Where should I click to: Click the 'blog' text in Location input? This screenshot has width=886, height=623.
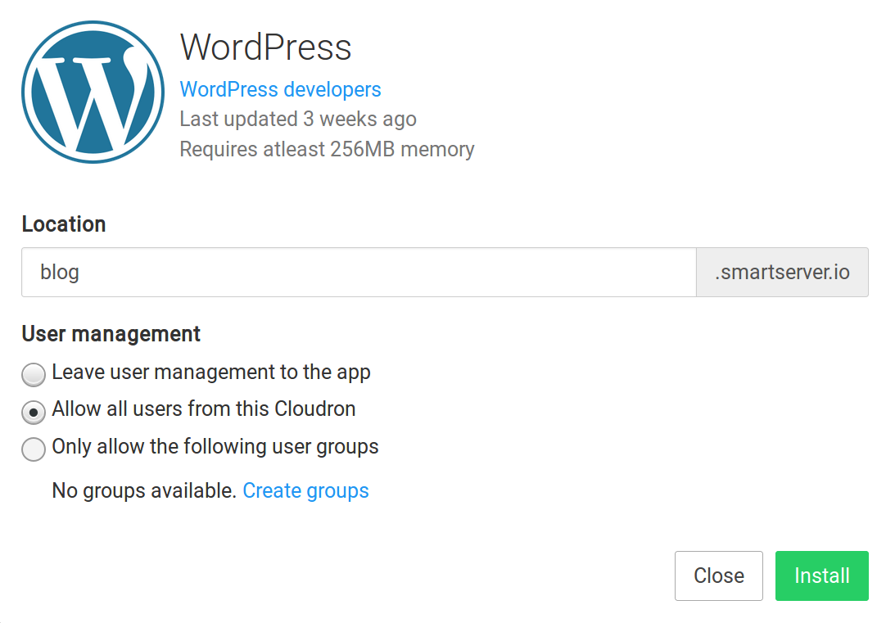point(60,272)
